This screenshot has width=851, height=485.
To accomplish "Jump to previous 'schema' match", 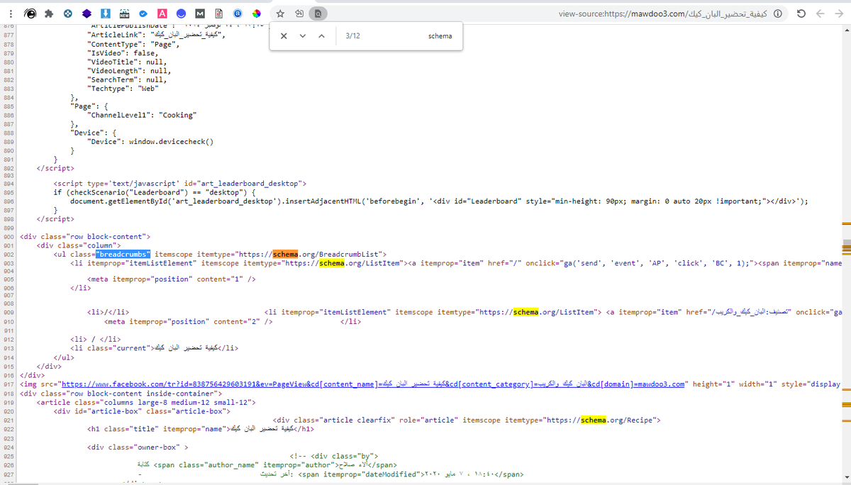I will pos(321,36).
